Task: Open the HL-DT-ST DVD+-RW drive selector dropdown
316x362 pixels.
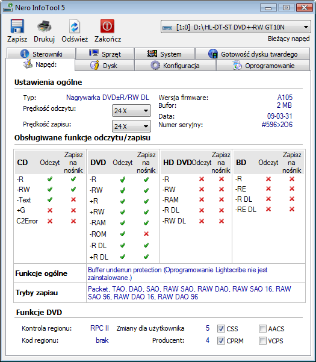Action: [236, 27]
